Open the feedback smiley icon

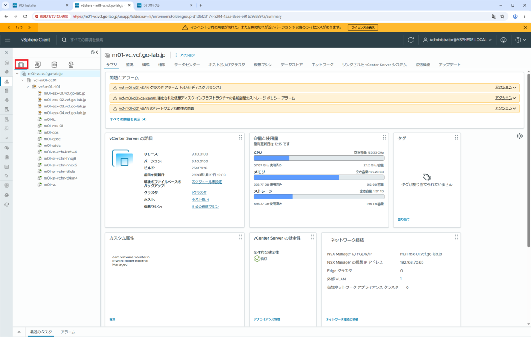(x=504, y=40)
